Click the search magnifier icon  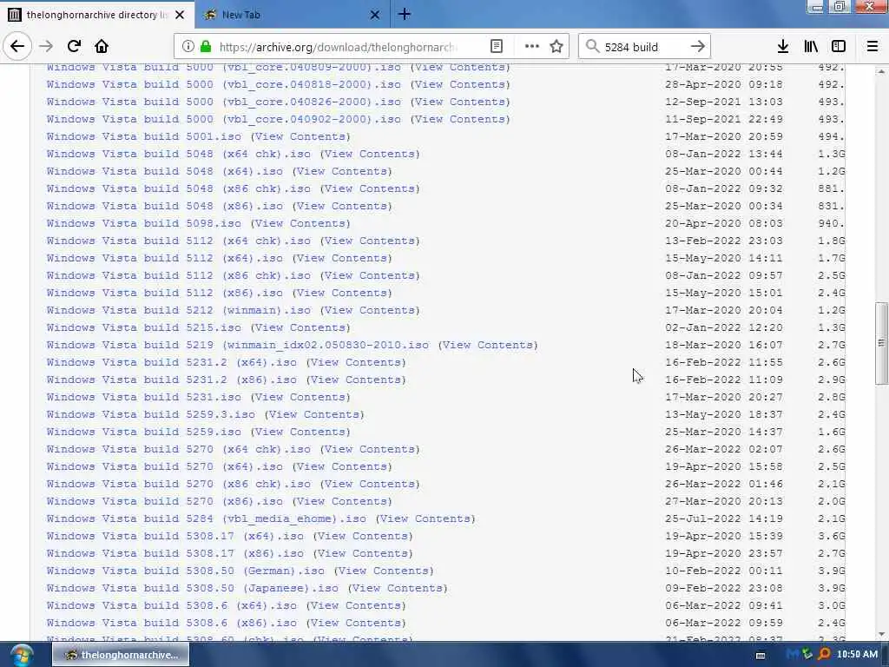(592, 47)
